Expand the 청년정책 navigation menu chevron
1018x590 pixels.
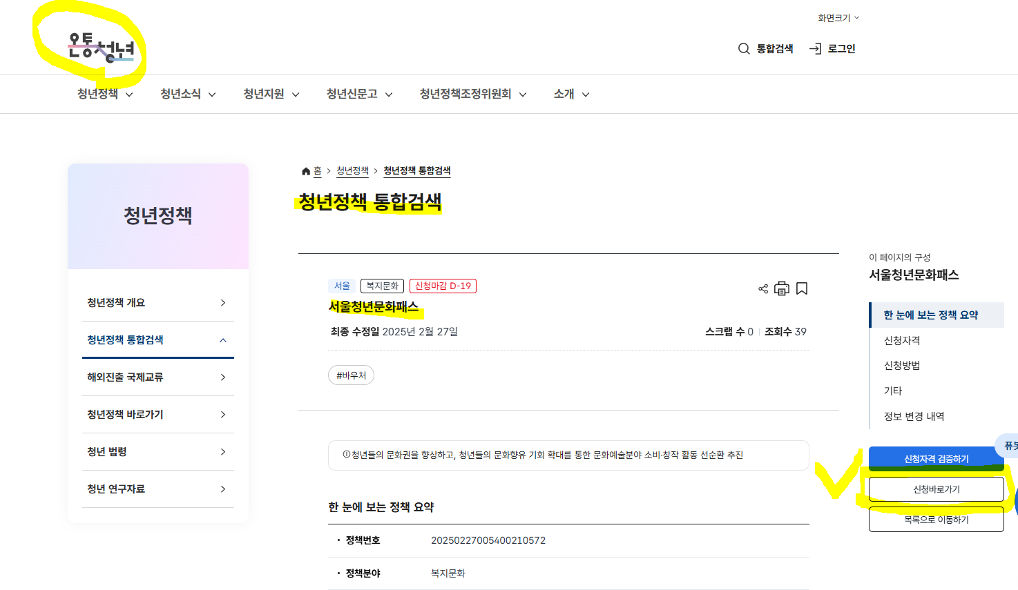(x=129, y=95)
